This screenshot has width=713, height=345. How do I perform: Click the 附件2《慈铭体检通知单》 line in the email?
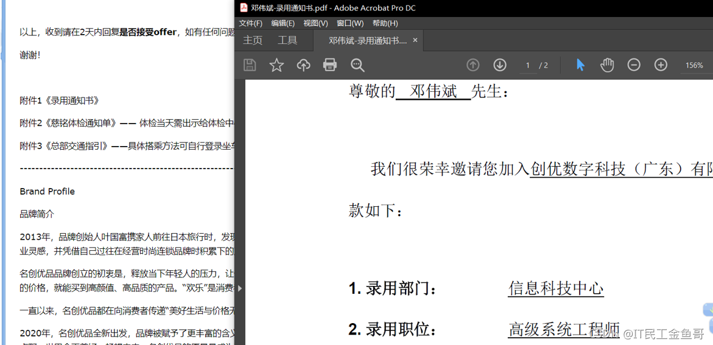pos(127,123)
